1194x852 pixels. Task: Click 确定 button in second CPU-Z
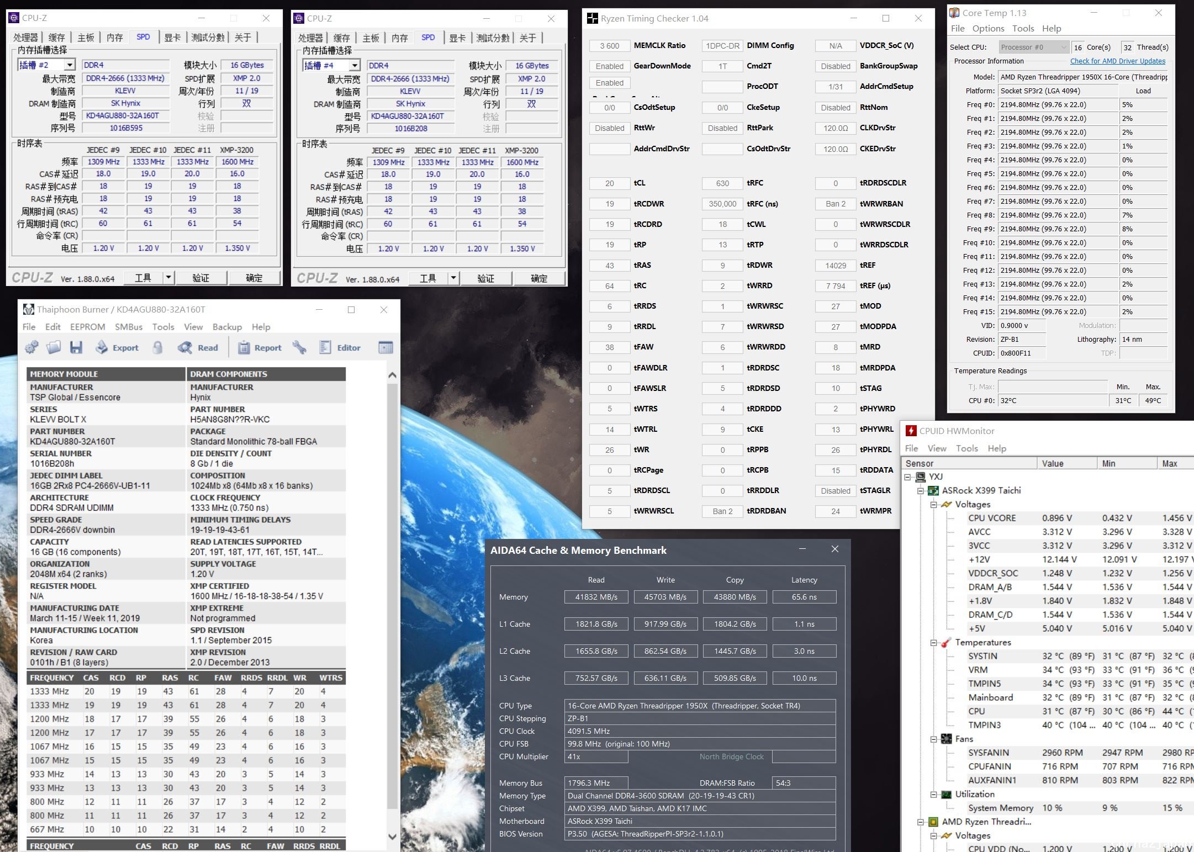click(x=539, y=278)
